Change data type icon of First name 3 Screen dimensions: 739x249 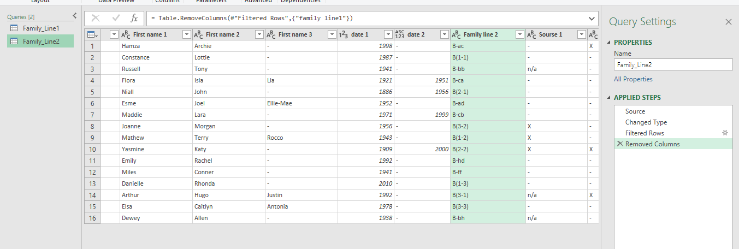(x=272, y=34)
